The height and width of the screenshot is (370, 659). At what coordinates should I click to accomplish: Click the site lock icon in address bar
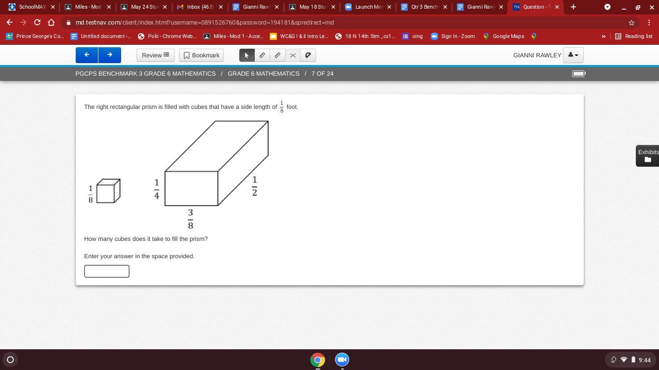(69, 23)
